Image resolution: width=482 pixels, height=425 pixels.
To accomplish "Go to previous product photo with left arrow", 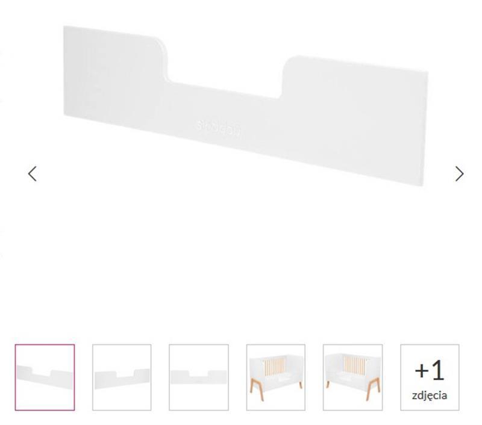I will [x=33, y=174].
